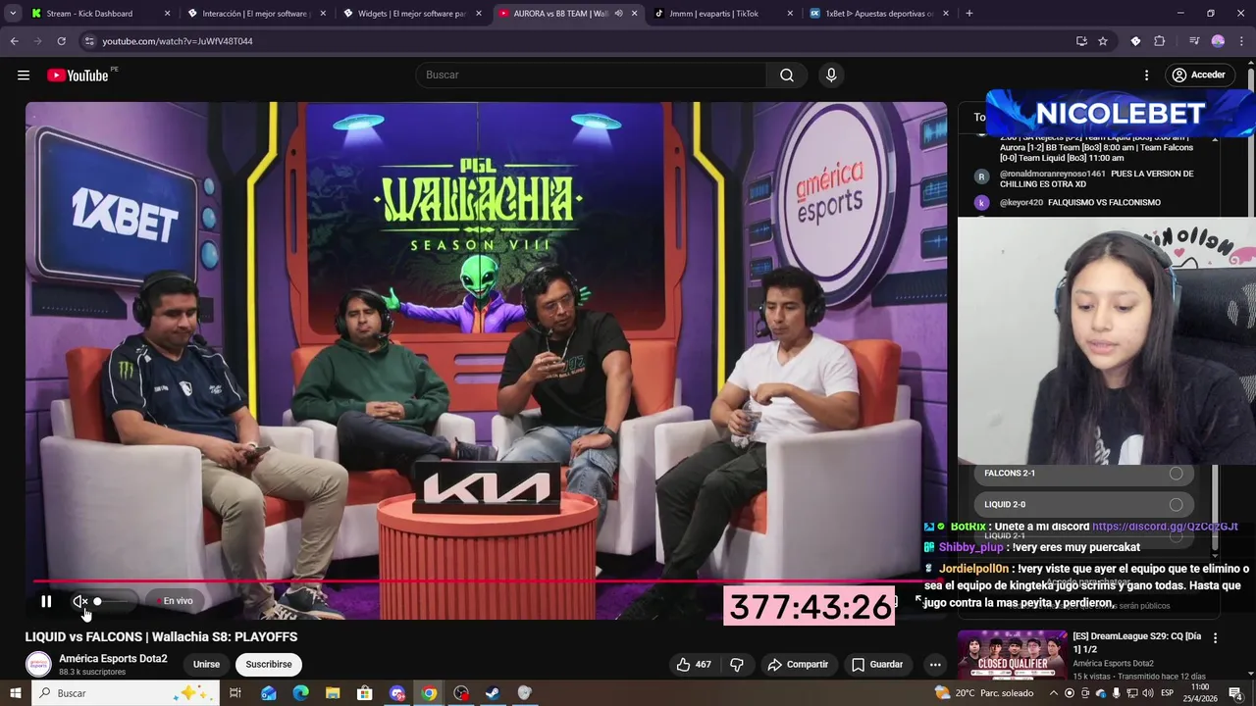Click the América Esports channel avatar
Viewport: 1256px width, 706px height.
coord(38,664)
